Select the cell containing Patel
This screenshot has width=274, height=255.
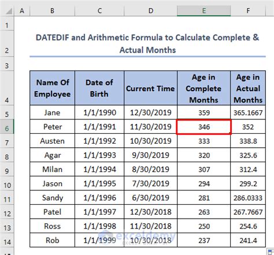[x=53, y=212]
